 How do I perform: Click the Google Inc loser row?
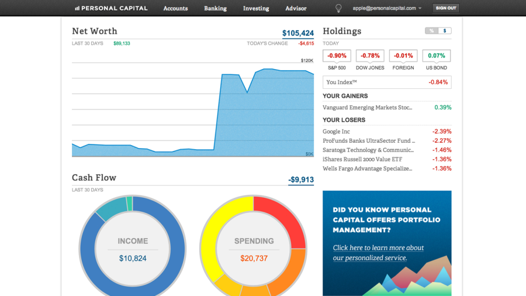click(387, 132)
